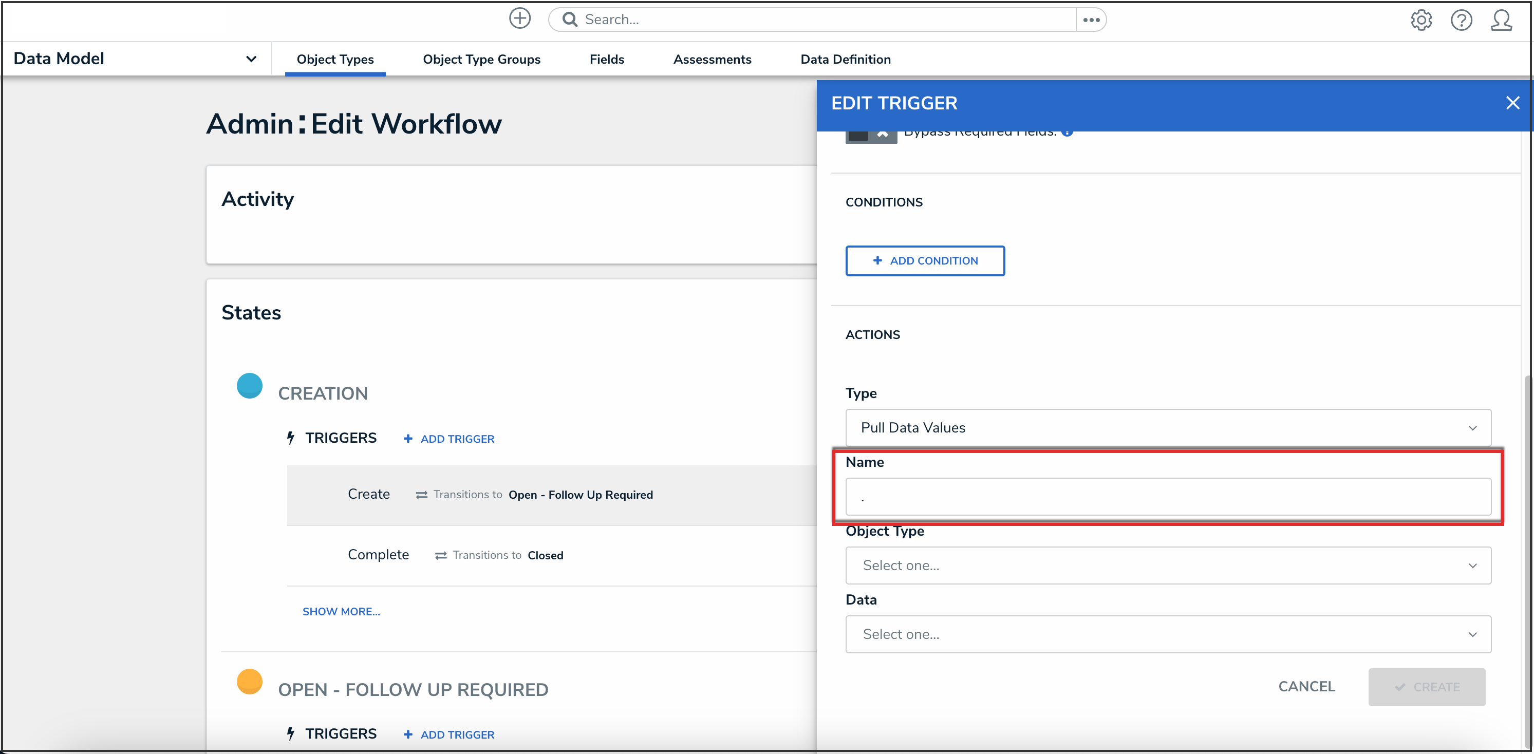
Task: Open the Type dropdown showing Pull Data Values
Action: pyautogui.click(x=1167, y=428)
